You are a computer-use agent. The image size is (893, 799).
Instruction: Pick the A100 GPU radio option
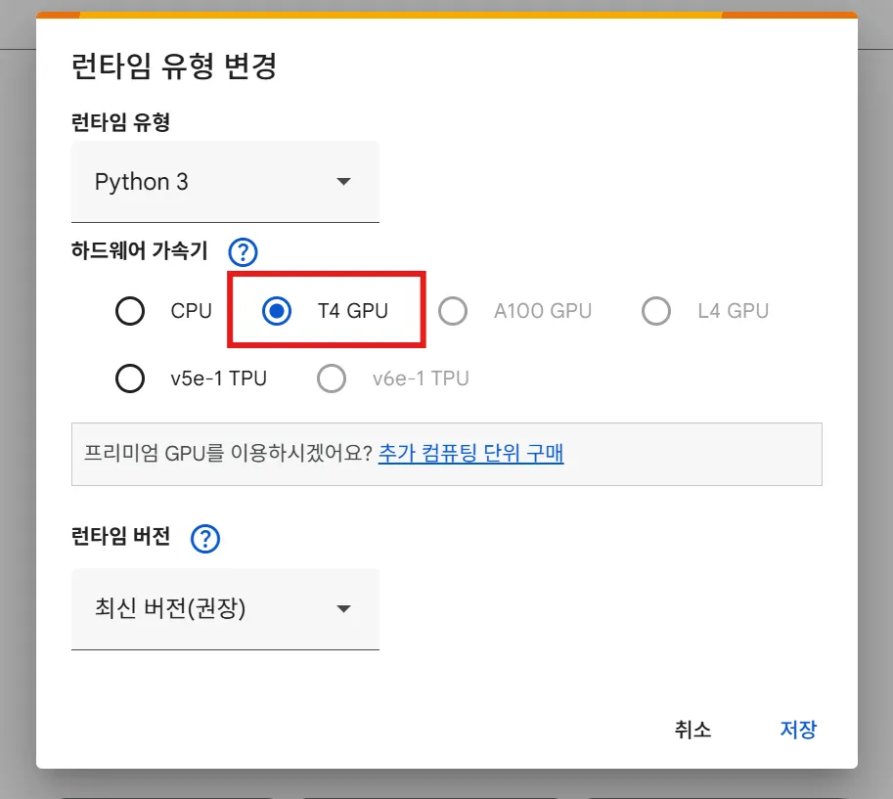pos(452,312)
